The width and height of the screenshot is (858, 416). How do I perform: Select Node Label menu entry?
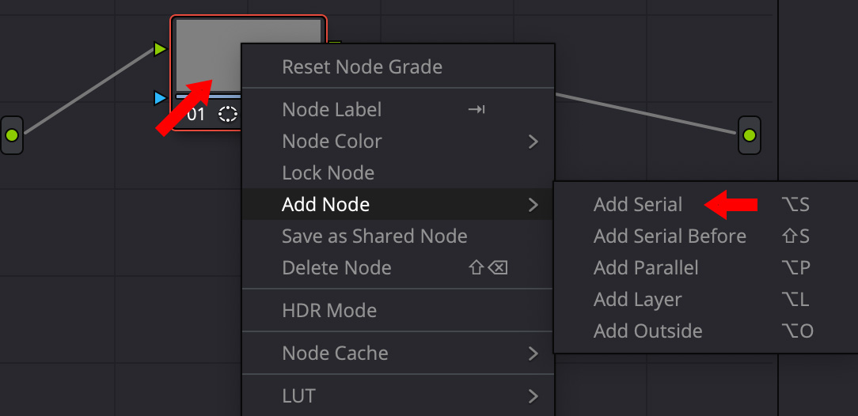[x=332, y=110]
